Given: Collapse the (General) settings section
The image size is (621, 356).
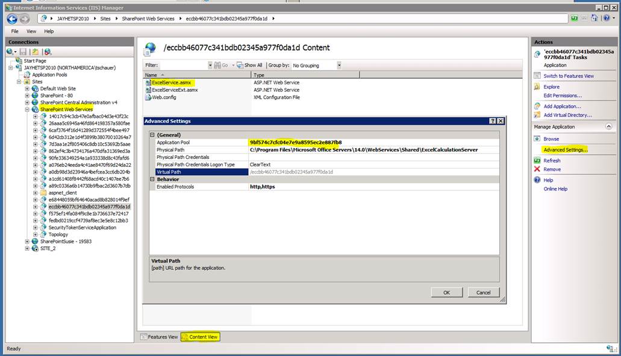Looking at the screenshot, I should [152, 135].
